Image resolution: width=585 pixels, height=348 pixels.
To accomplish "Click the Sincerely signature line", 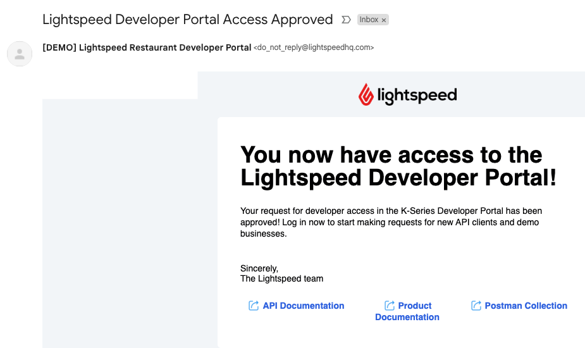I will tap(259, 268).
